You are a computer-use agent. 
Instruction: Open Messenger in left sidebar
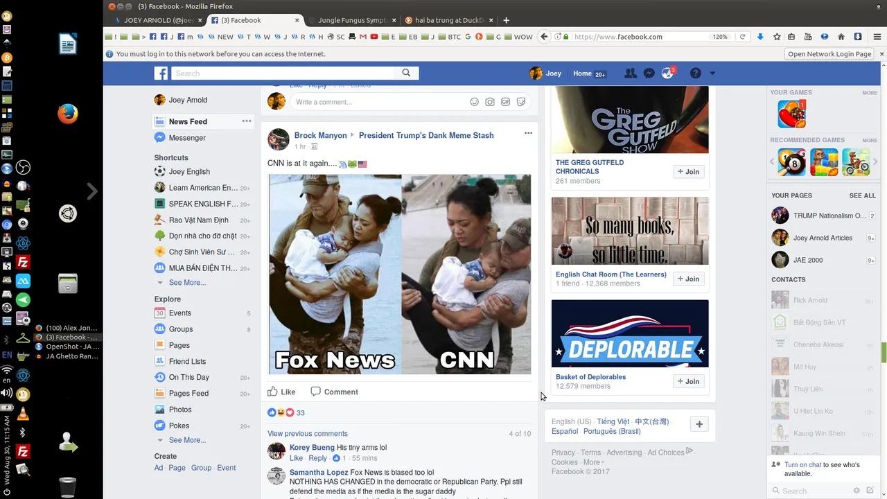coord(187,138)
